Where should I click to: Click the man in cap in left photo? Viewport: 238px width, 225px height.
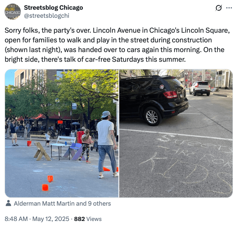107,144
